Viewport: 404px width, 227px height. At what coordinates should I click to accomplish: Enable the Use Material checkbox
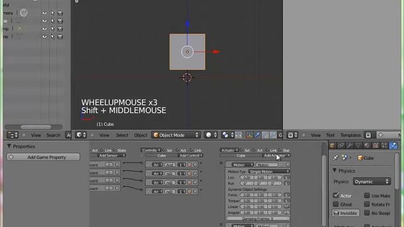[x=367, y=195]
